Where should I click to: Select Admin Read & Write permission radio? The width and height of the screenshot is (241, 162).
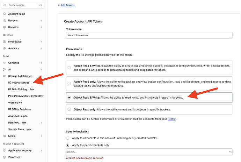point(69,68)
